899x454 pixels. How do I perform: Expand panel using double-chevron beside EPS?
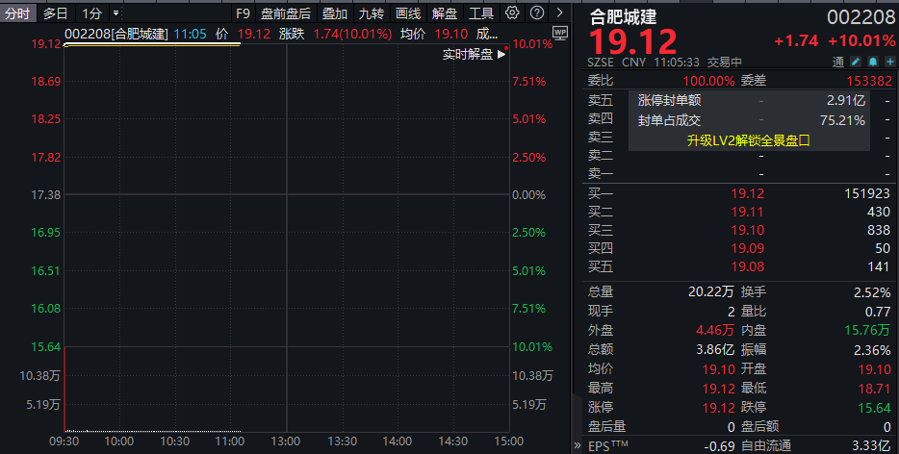(578, 445)
